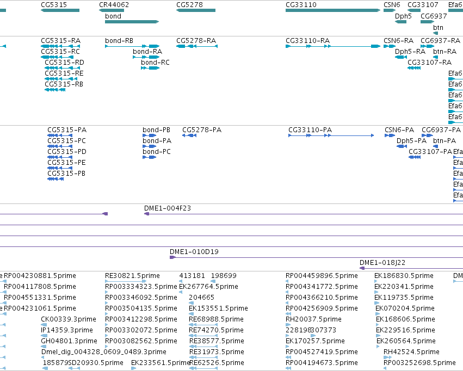Image resolution: width=463 pixels, height=371 pixels.
Task: Select protein CG5315-PD
Action: coord(60,157)
